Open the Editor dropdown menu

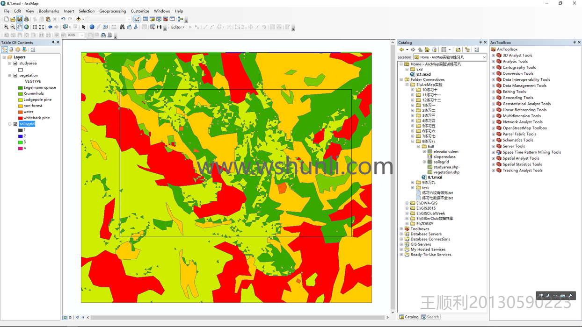click(x=177, y=27)
